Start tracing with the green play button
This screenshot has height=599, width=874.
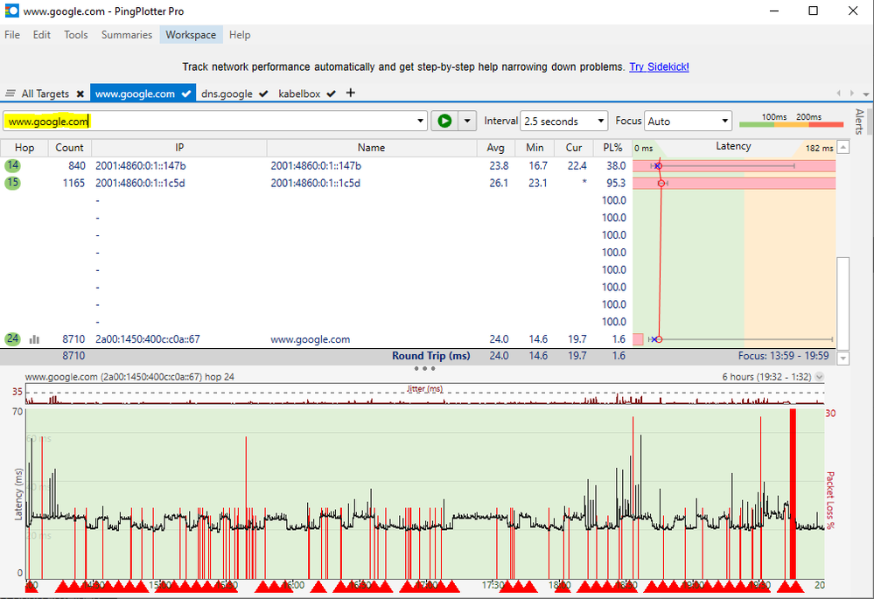pos(444,121)
